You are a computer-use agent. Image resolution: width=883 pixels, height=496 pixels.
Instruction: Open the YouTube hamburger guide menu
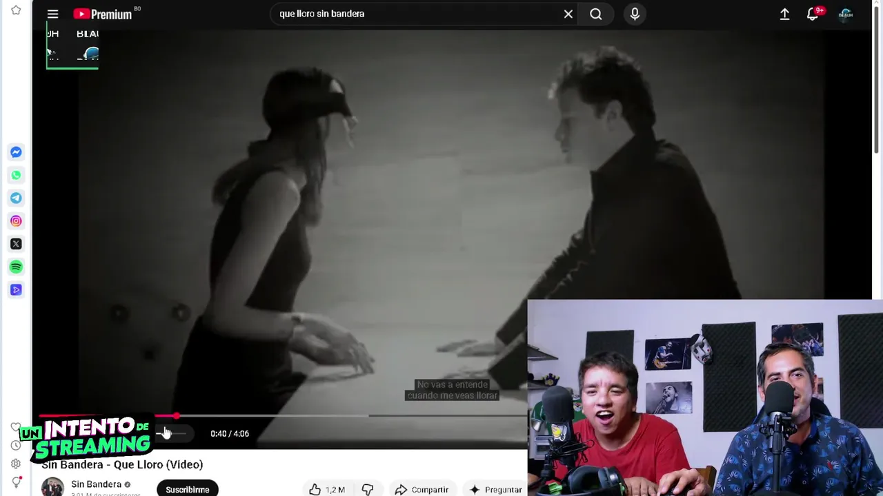[52, 14]
